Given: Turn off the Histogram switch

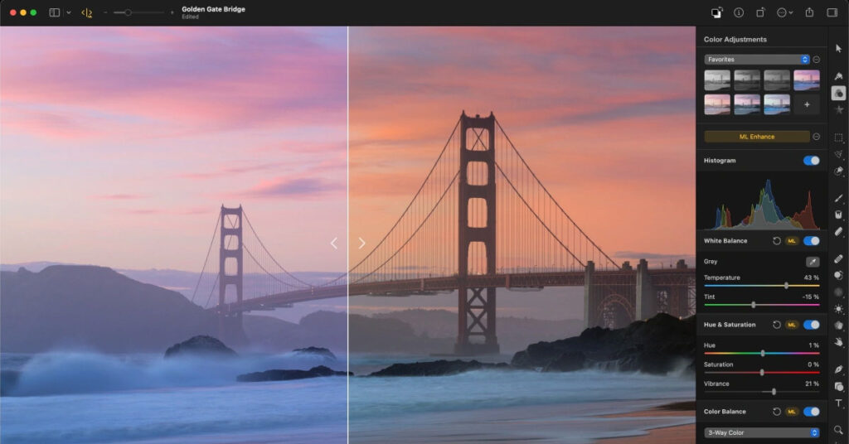Looking at the screenshot, I should pos(811,161).
